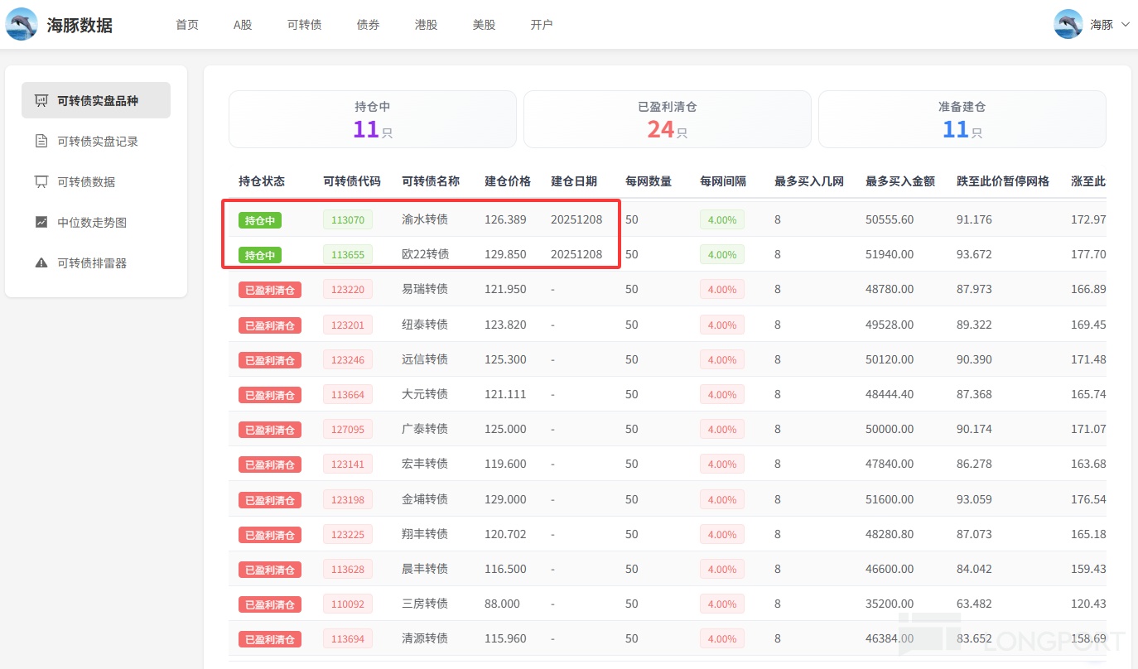1138x669 pixels.
Task: Open the 港股 navigation item
Action: coord(426,25)
